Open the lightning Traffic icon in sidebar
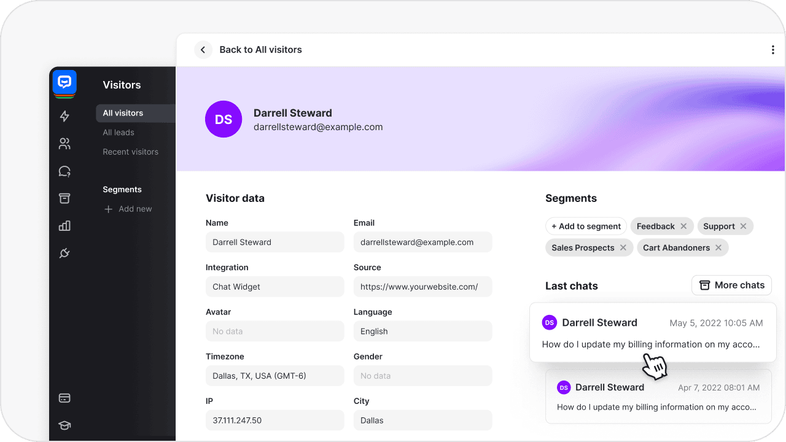Screen dimensions: 786x442 64,116
